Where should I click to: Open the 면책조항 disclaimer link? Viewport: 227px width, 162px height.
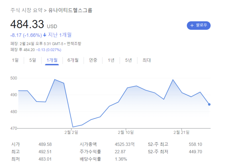tap(74, 43)
